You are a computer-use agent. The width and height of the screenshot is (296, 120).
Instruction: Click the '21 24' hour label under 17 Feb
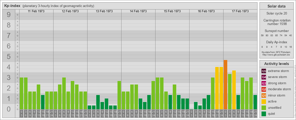255,113
